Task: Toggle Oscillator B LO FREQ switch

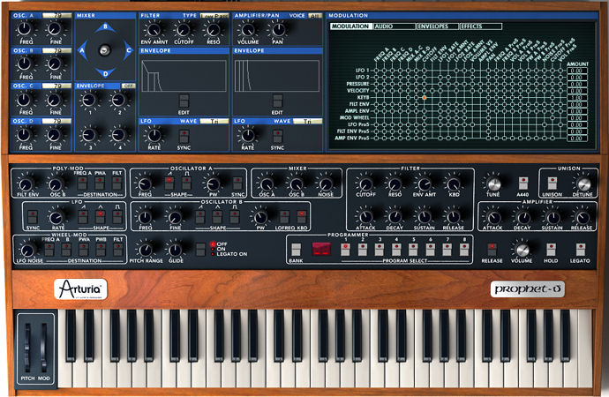Action: coord(285,216)
